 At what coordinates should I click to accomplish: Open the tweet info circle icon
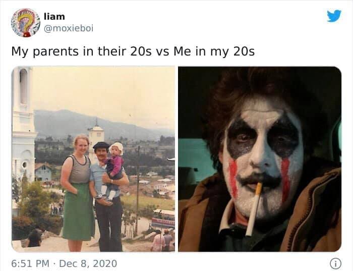(336, 263)
